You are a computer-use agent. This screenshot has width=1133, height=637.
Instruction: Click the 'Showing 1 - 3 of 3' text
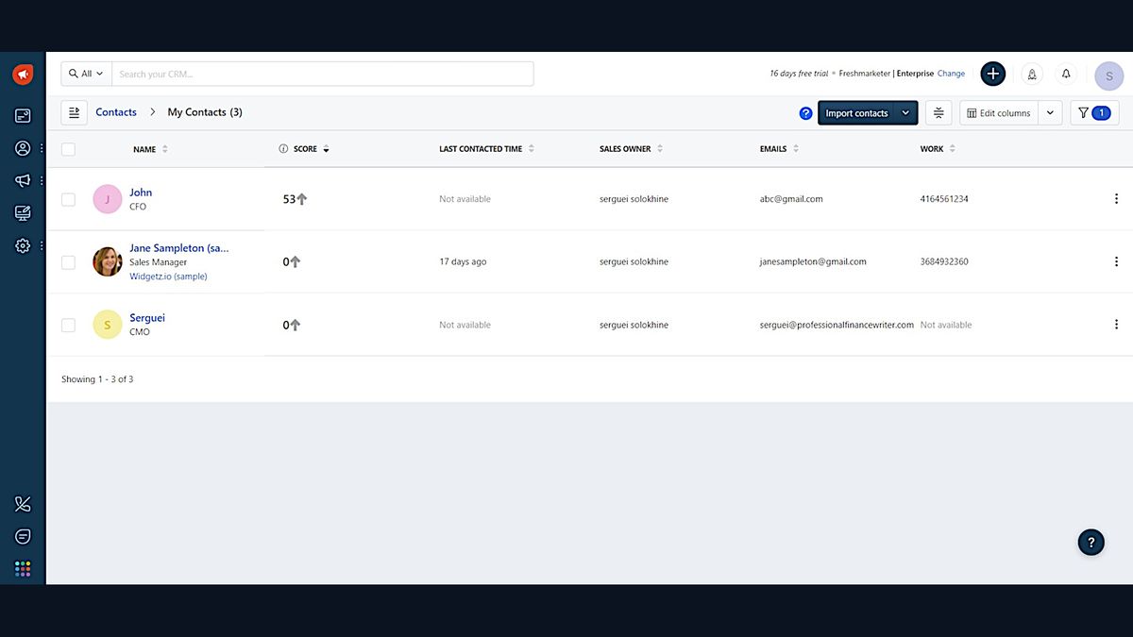pos(97,379)
